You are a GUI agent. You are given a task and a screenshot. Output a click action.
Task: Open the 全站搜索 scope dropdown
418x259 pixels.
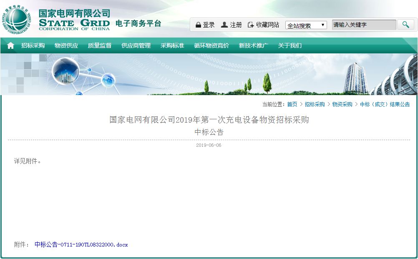point(306,25)
